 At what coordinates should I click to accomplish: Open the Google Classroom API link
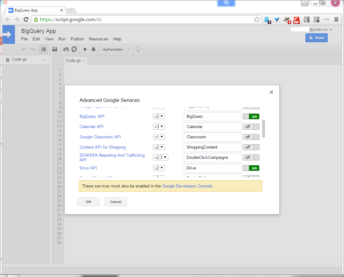(x=100, y=137)
